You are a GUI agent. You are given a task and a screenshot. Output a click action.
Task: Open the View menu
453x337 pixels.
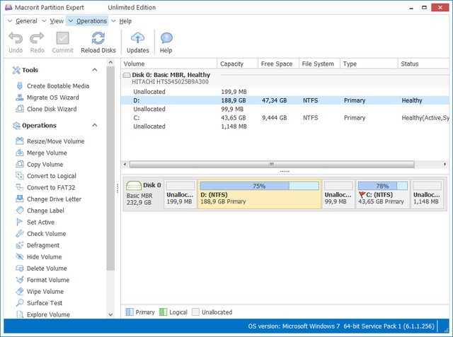pyautogui.click(x=57, y=21)
